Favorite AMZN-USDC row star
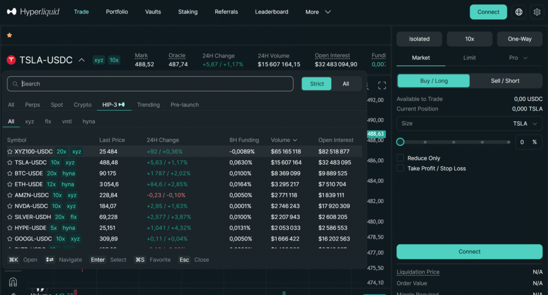The image size is (548, 295). point(10,195)
